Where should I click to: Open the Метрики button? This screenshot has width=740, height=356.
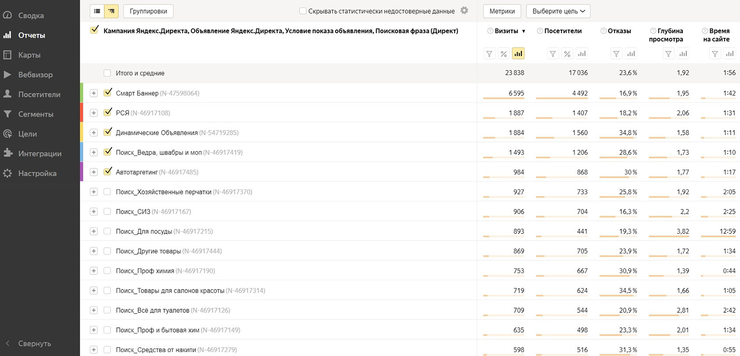click(x=502, y=11)
